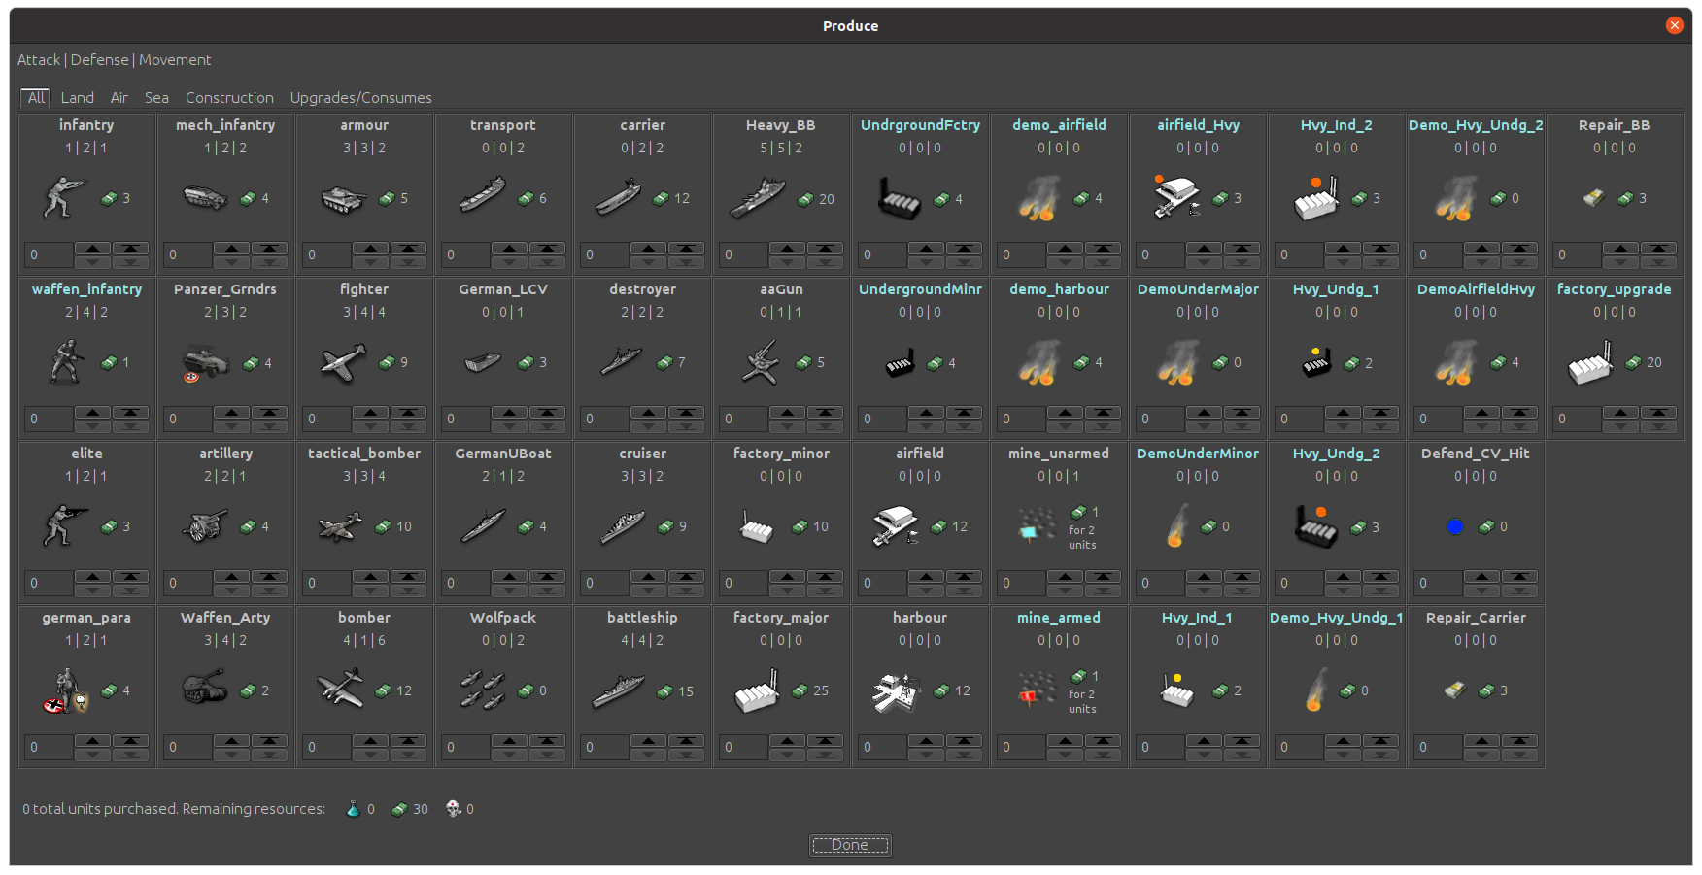Click the tactical_bomber plane icon

[341, 527]
